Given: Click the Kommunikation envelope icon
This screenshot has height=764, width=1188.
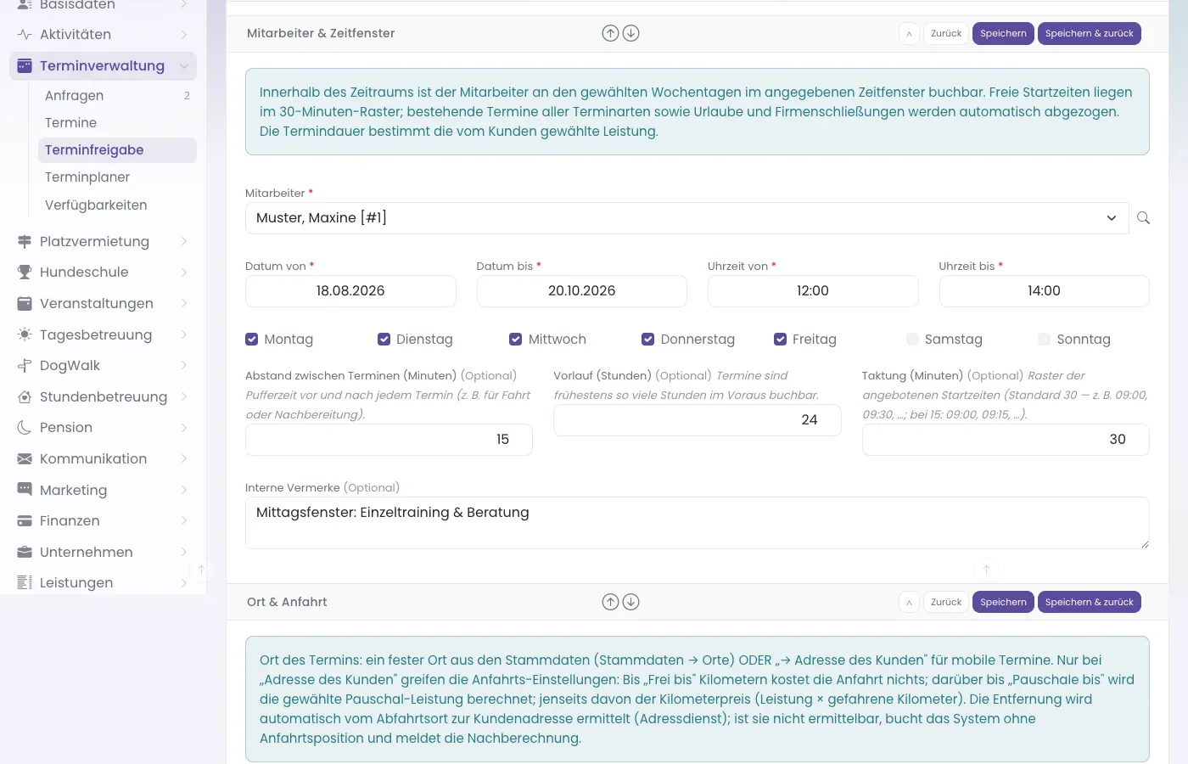Looking at the screenshot, I should (x=25, y=459).
